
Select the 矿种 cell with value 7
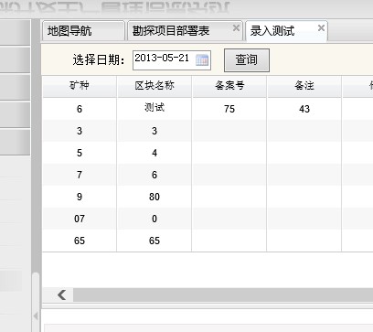[80, 175]
